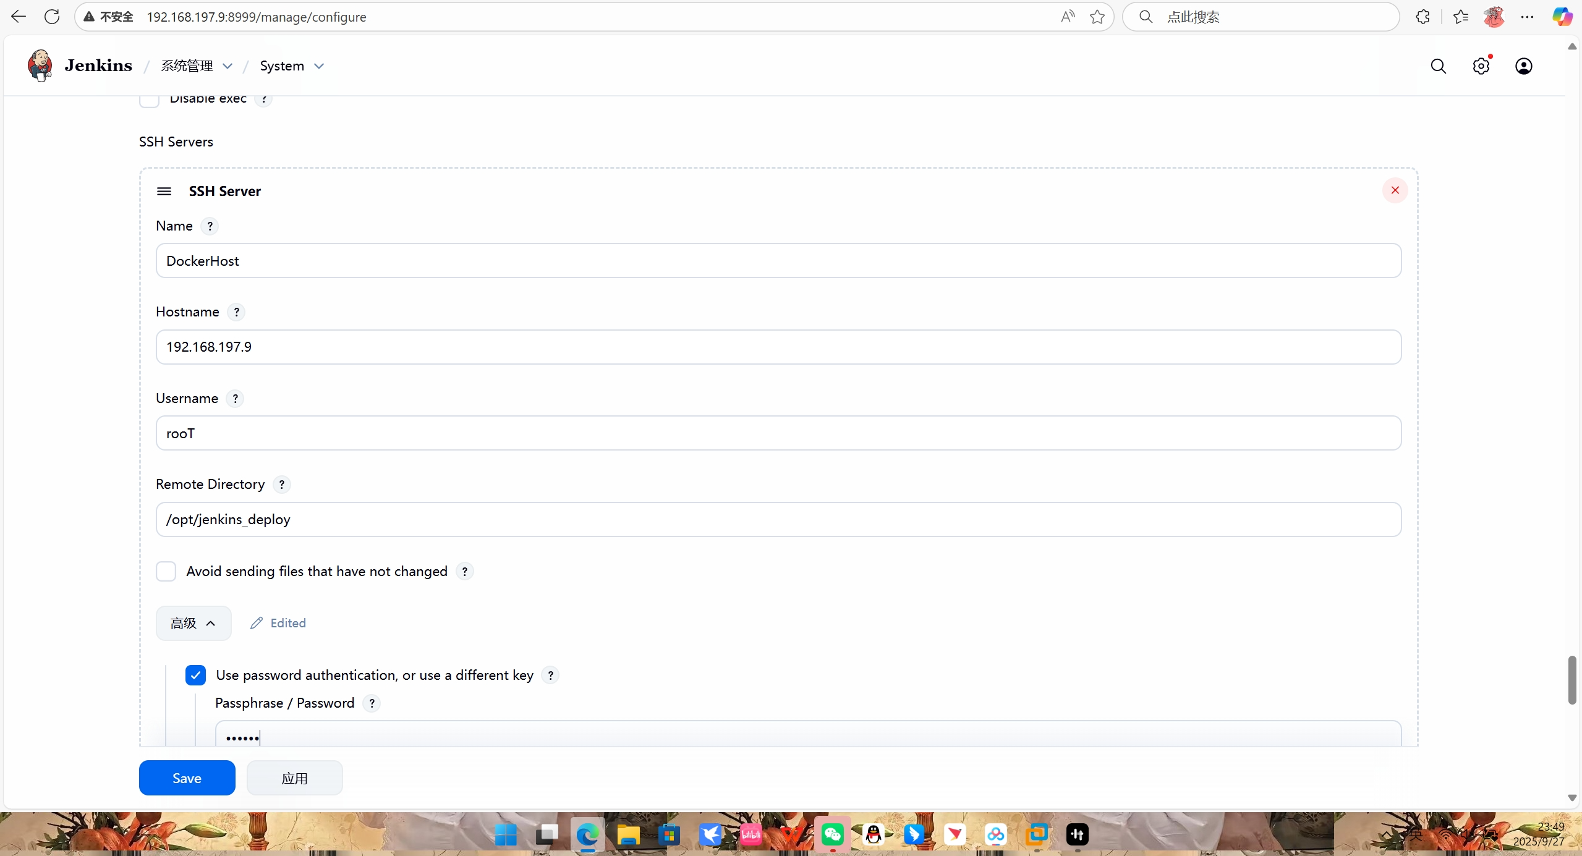Open the Copilot sidebar icon
The image size is (1582, 856).
pos(1563,17)
